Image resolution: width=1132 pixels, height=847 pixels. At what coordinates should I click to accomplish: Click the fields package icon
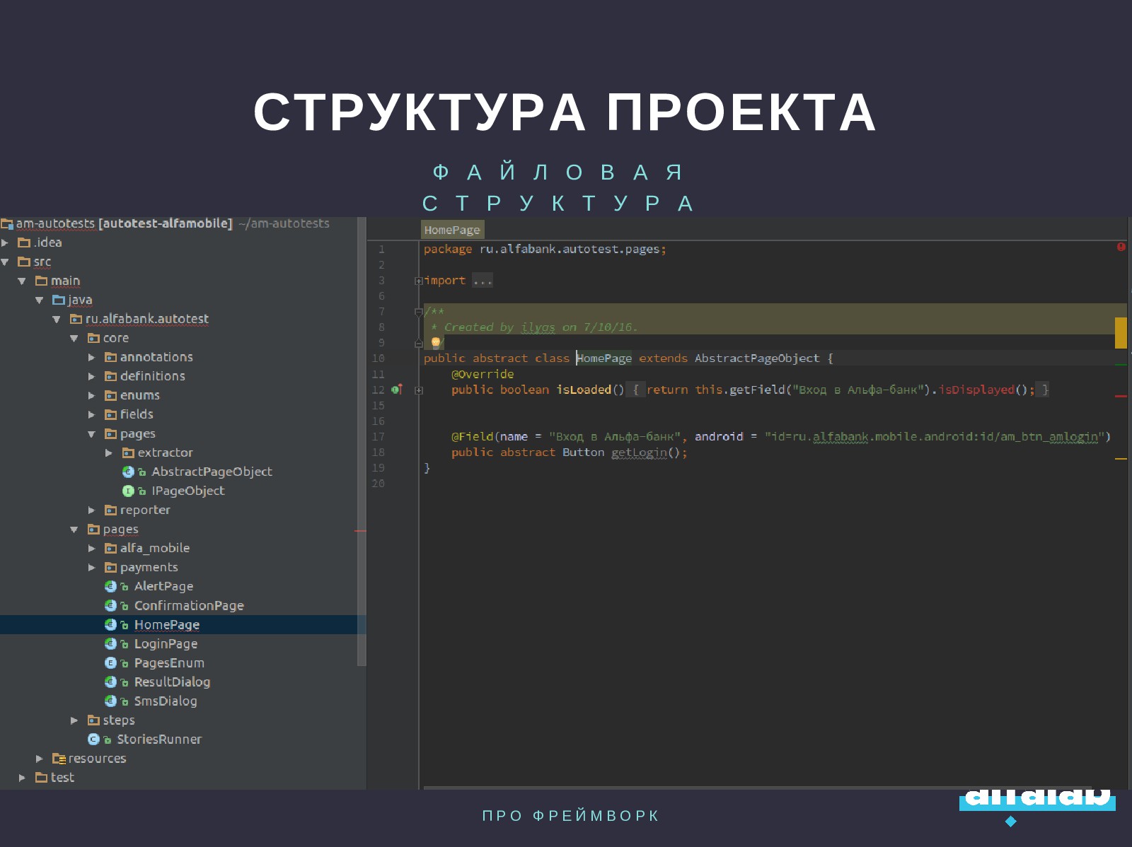click(111, 414)
